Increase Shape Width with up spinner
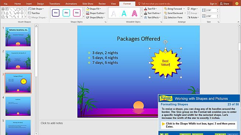The height and width of the screenshot is (135, 241). pyautogui.click(x=217, y=15)
